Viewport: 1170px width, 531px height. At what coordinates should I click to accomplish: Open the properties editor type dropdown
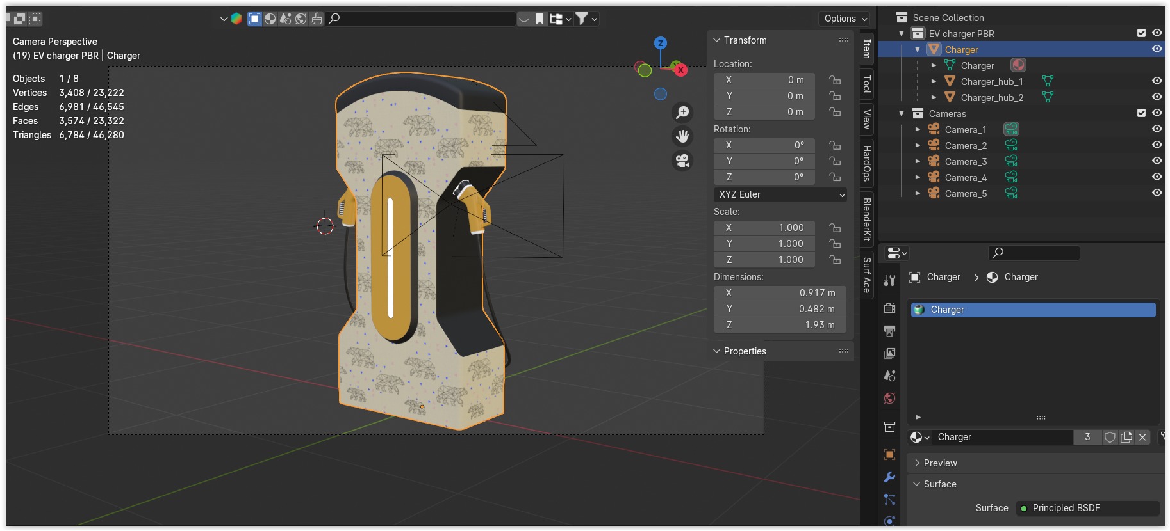(897, 253)
